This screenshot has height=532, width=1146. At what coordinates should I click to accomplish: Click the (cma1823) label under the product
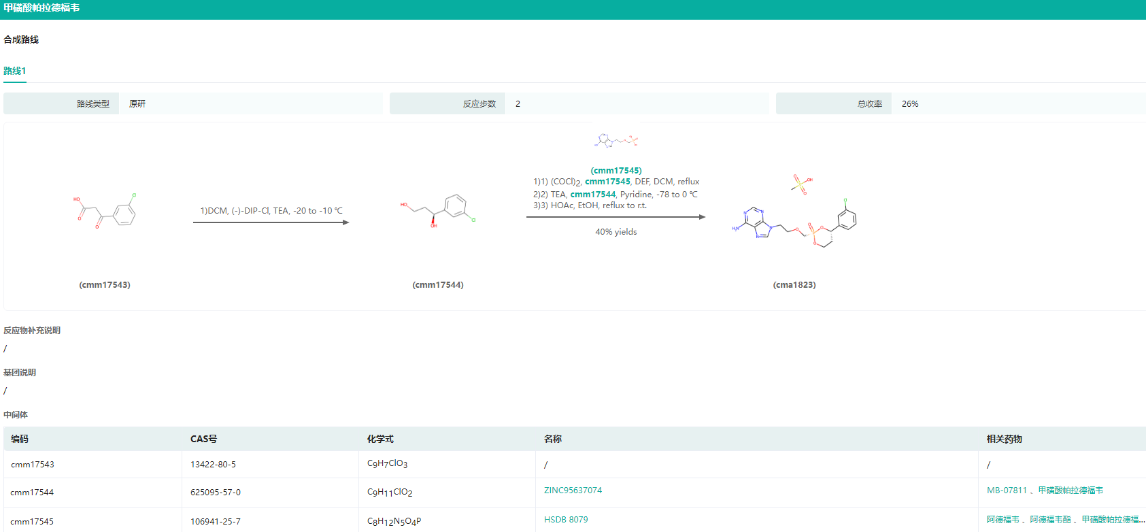pos(794,285)
